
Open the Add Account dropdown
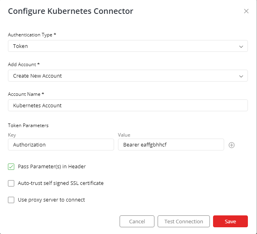[x=128, y=76]
